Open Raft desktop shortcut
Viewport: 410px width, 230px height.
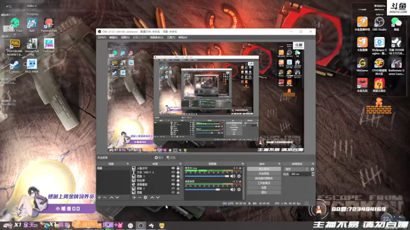pos(32,25)
